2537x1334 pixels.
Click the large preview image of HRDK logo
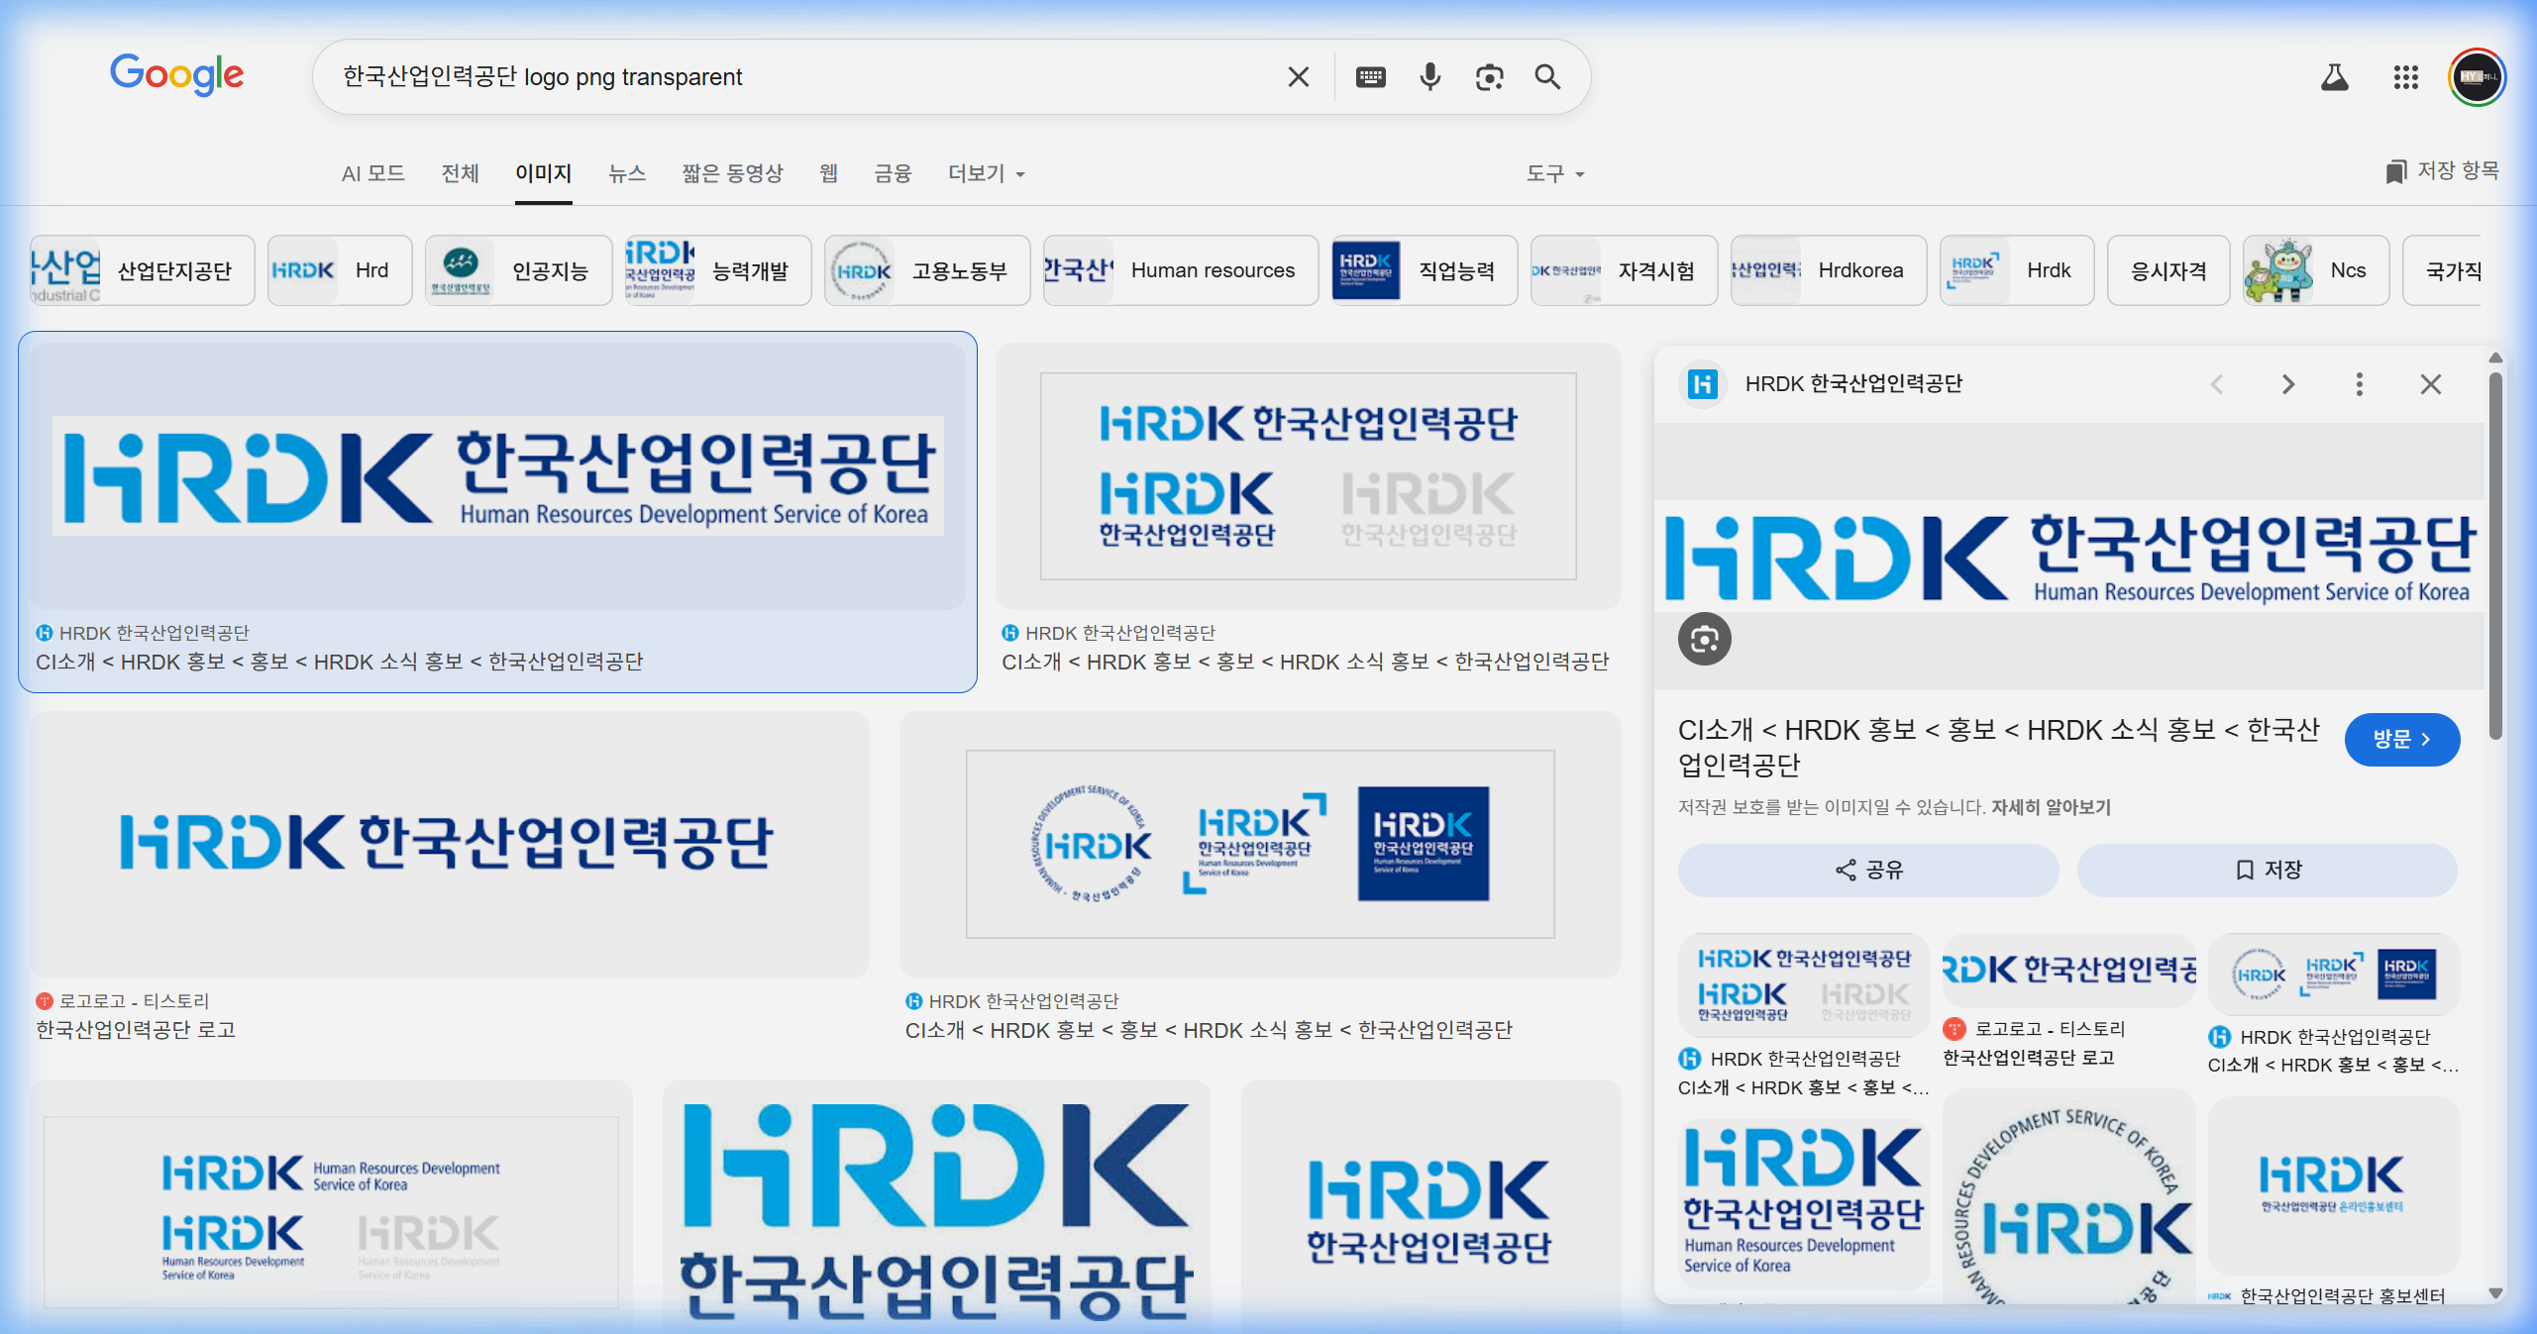point(2069,557)
